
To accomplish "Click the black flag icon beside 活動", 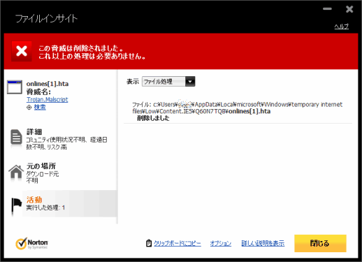I will click(17, 205).
